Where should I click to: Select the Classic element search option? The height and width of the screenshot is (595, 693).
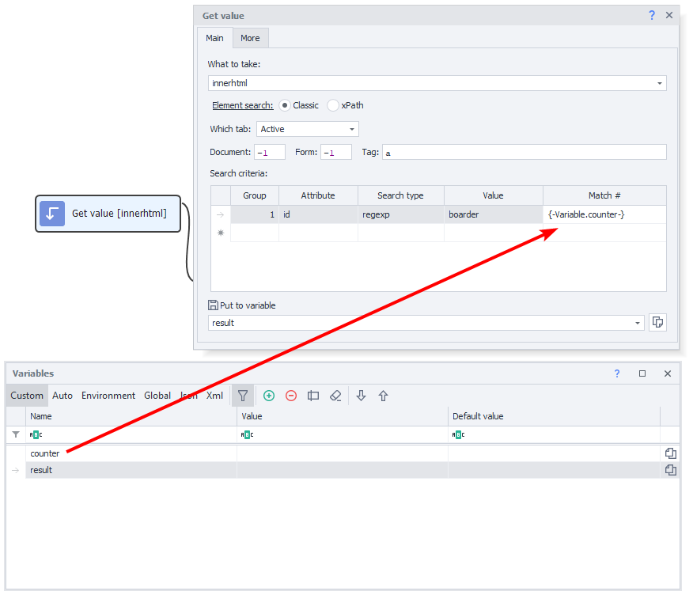(x=285, y=105)
